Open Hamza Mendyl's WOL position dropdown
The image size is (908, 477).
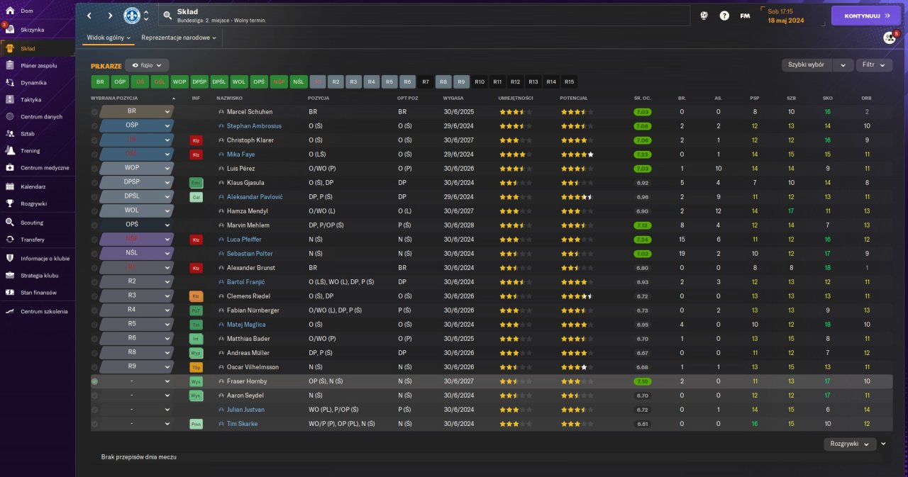[x=137, y=211]
